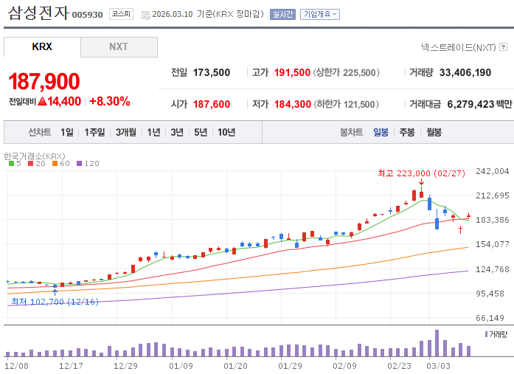Select the 3년 line chart period
The image size is (514, 374).
point(177,132)
